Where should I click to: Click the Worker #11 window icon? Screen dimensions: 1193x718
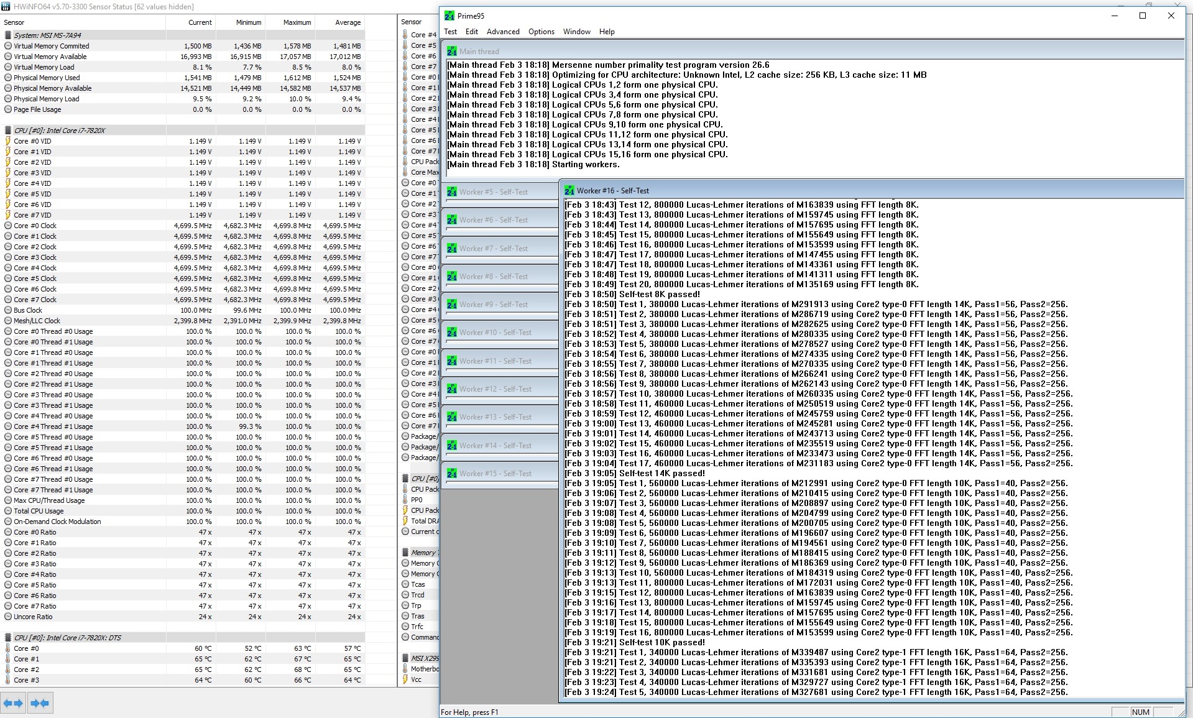452,361
